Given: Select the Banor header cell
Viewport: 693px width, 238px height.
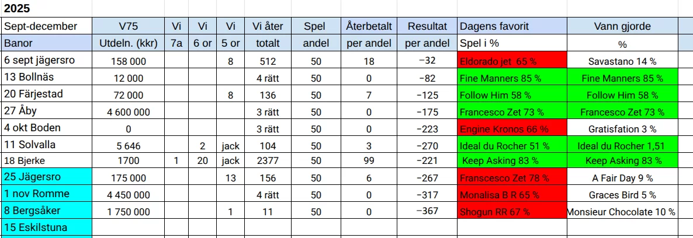Looking at the screenshot, I should (47, 43).
